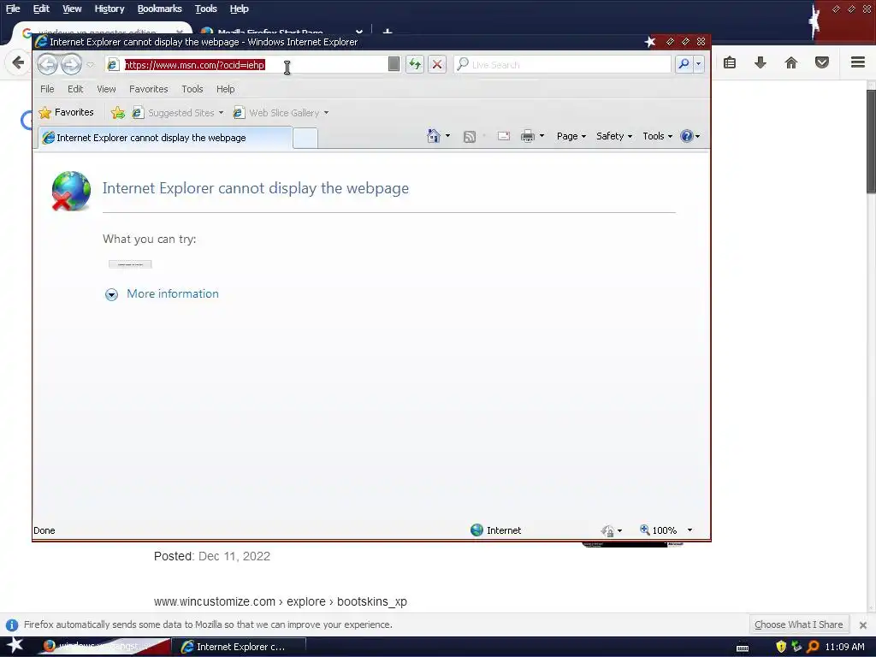Click Firefox Pocket icon
The width and height of the screenshot is (876, 657).
822,62
